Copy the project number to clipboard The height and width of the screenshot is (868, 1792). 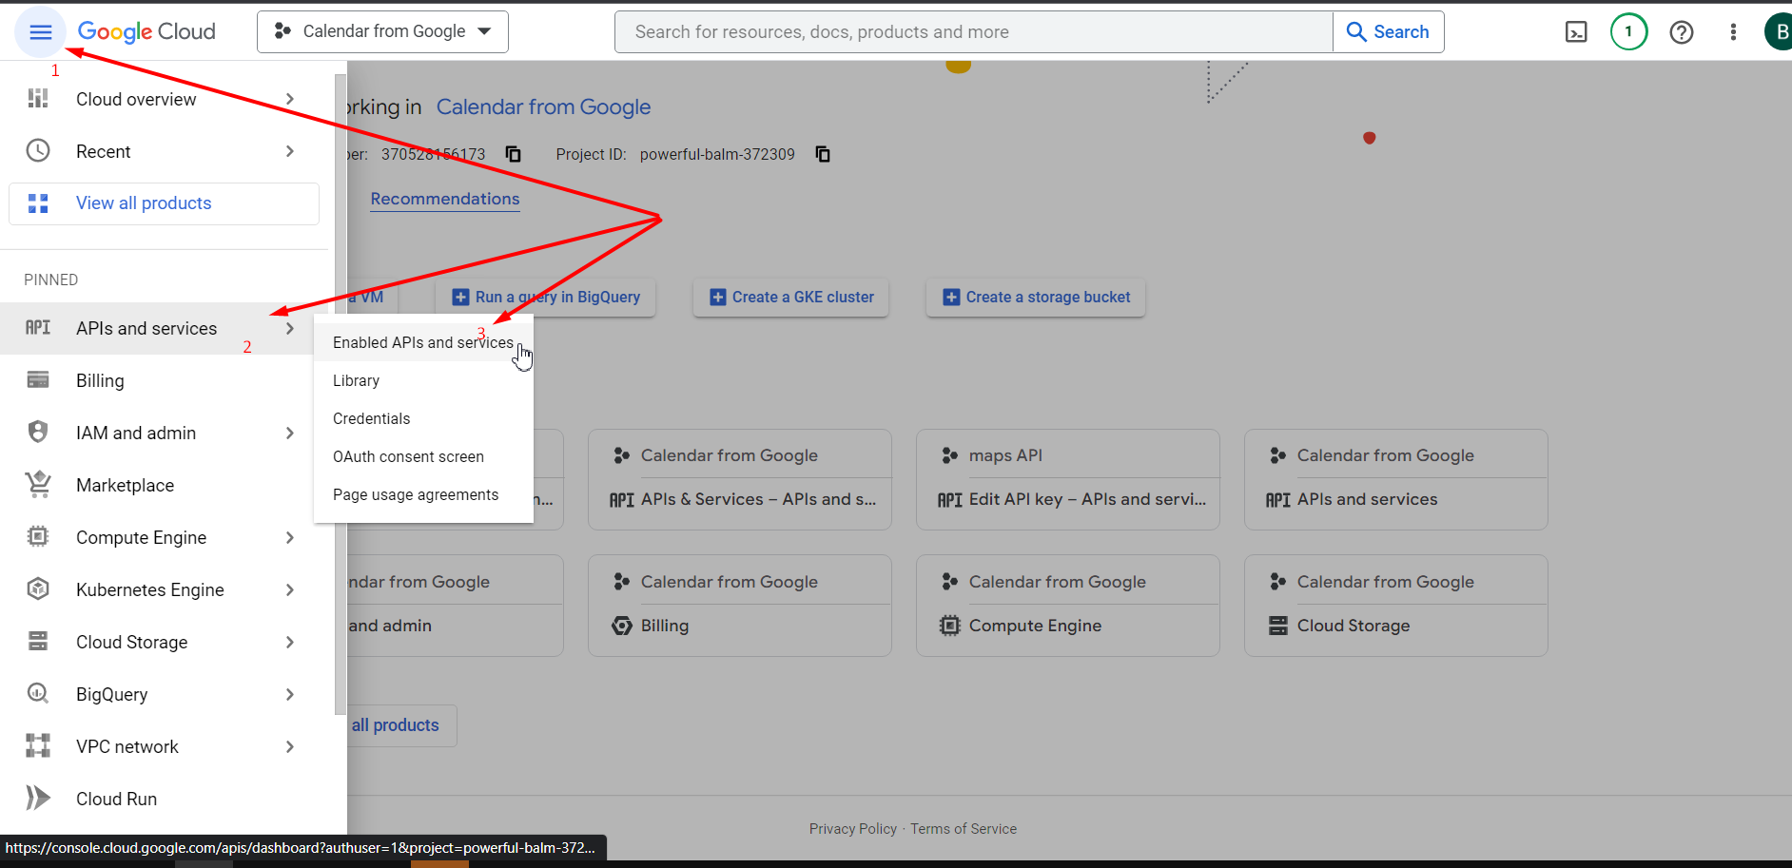pos(514,154)
